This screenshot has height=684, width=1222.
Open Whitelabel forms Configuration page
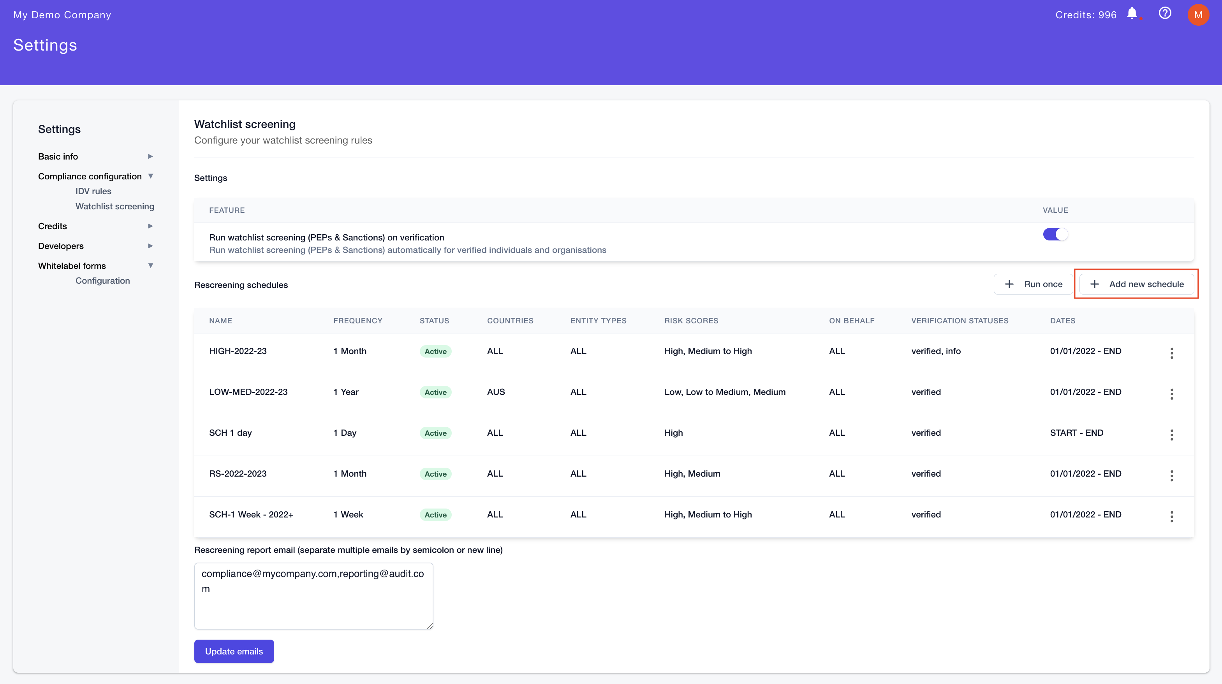(x=102, y=281)
